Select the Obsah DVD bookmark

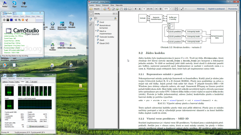click(104, 43)
